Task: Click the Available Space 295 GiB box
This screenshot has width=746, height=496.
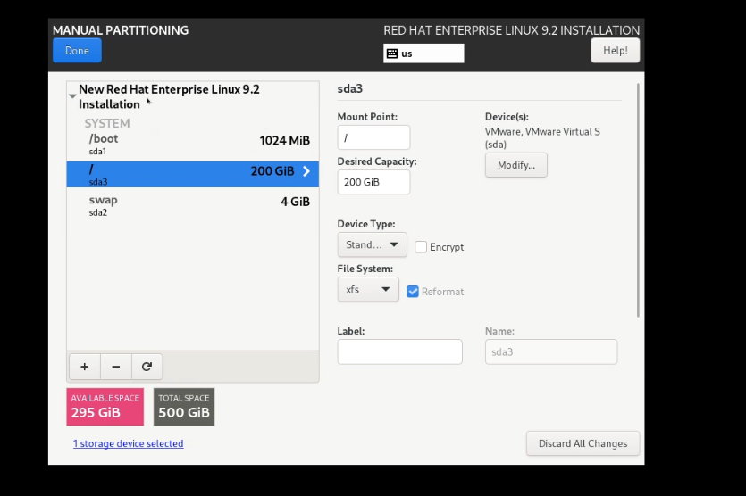Action: pyautogui.click(x=105, y=407)
